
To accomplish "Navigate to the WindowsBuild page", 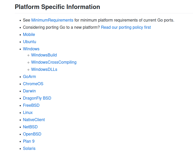I will (44, 55).
